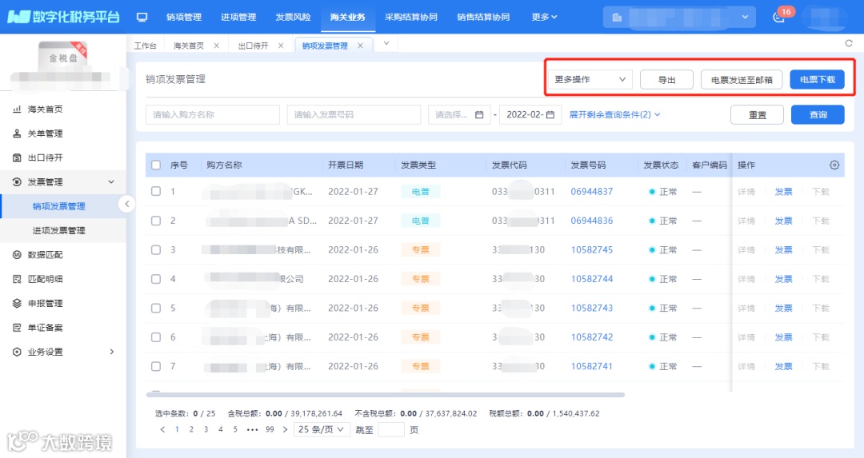Open the 更多操作 dropdown
Screen dimensions: 864x458
point(590,79)
